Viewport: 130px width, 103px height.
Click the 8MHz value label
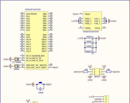[x=16, y=69]
